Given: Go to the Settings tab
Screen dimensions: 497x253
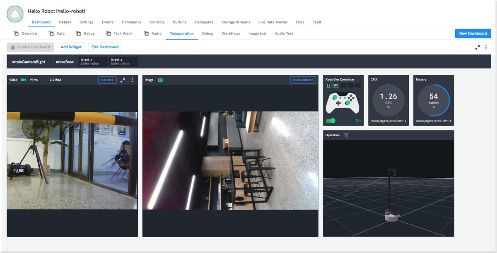Looking at the screenshot, I should (x=86, y=22).
